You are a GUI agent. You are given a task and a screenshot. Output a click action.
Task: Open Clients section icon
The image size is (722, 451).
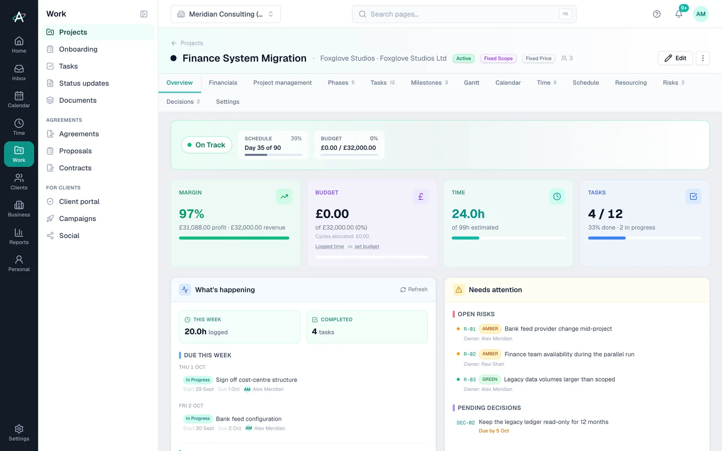click(x=19, y=182)
